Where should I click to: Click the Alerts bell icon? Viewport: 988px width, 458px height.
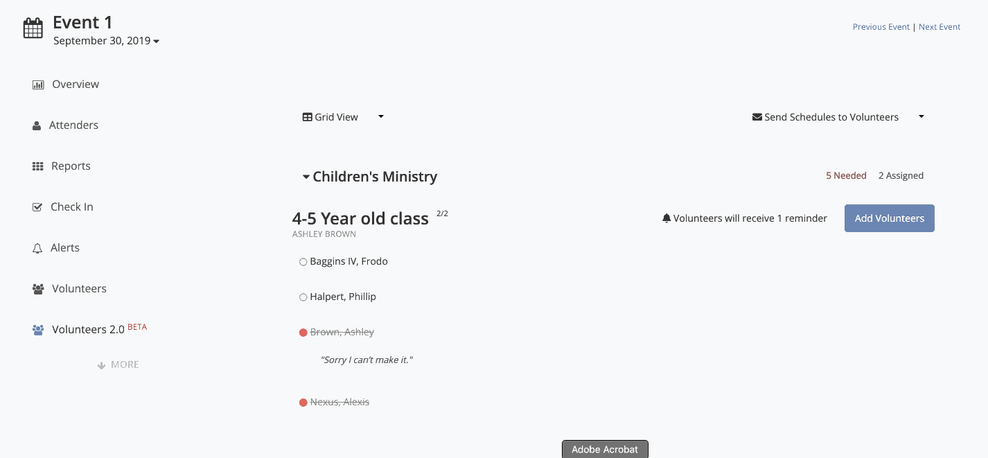[37, 248]
